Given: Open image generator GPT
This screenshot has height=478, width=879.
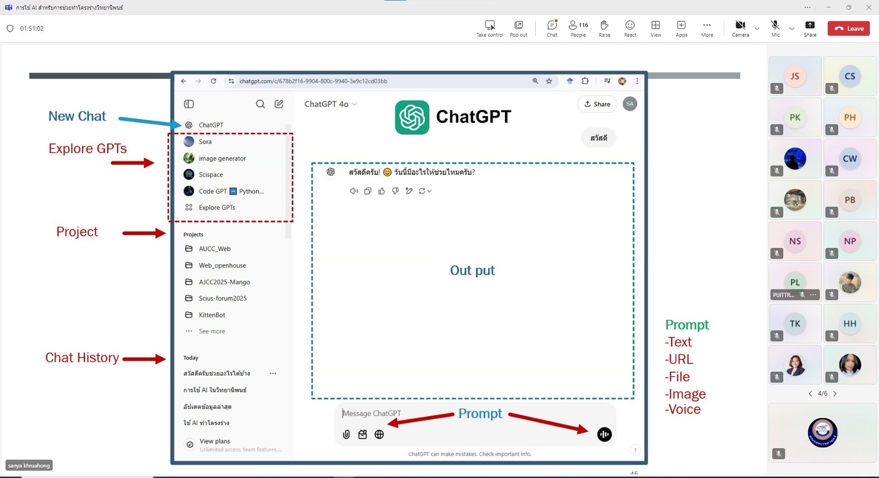Looking at the screenshot, I should [222, 158].
